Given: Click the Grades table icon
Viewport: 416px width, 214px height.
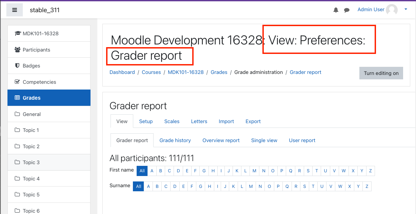Looking at the screenshot, I should [x=17, y=98].
